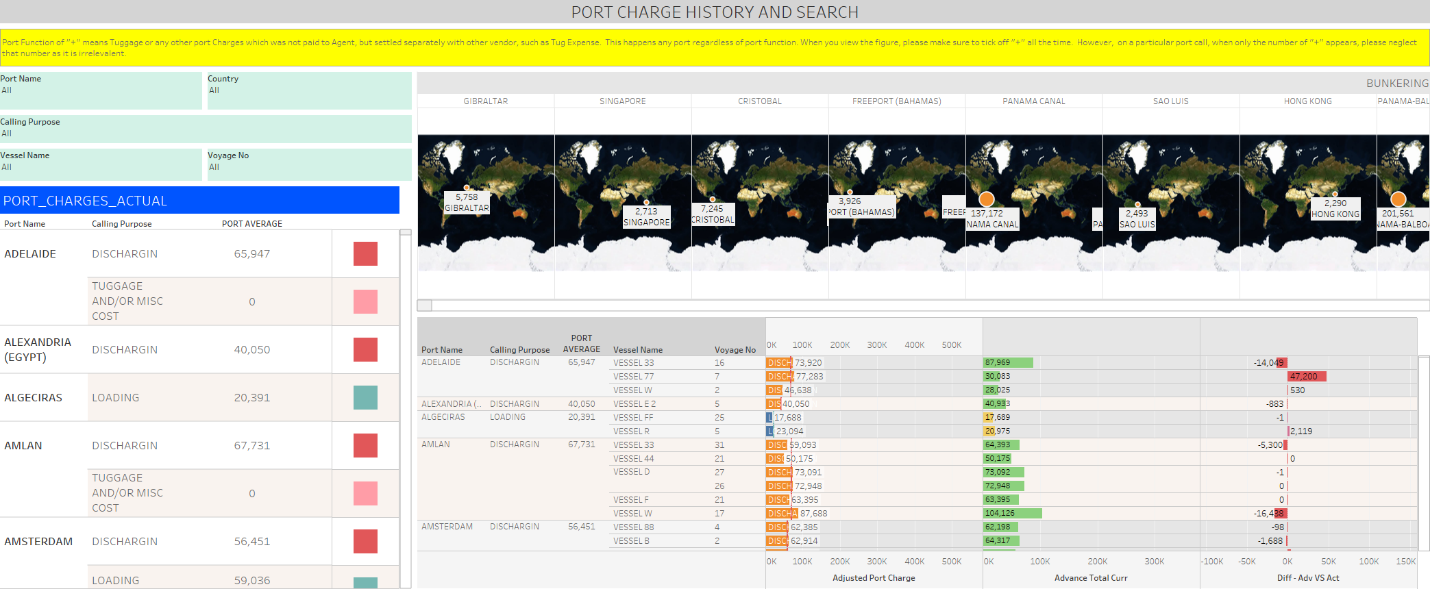Click the PANAMA CANAL column header

coord(1034,101)
